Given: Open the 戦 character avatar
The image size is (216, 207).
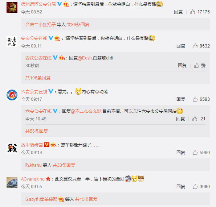Looking at the screenshot, I should coord(12,148).
